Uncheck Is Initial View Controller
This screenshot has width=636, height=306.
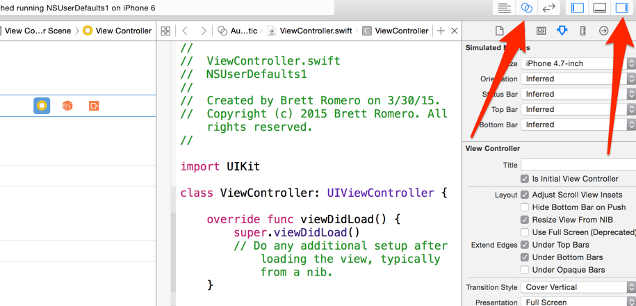pos(525,179)
